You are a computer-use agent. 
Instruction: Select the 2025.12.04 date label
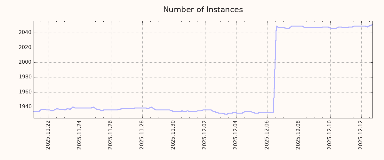click(236, 135)
